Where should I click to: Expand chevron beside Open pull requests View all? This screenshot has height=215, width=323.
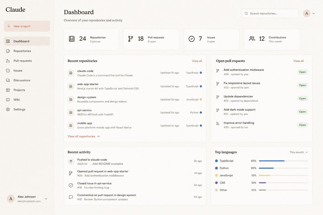pyautogui.click(x=307, y=61)
